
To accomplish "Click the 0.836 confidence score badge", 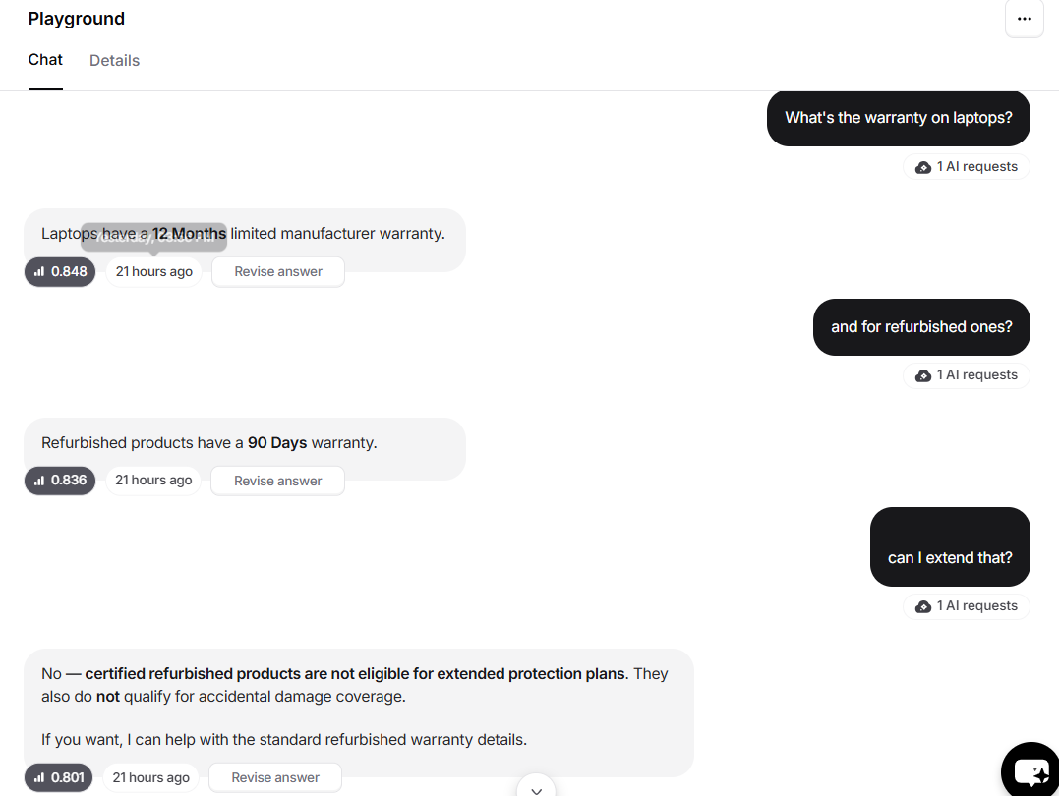I will tap(60, 481).
